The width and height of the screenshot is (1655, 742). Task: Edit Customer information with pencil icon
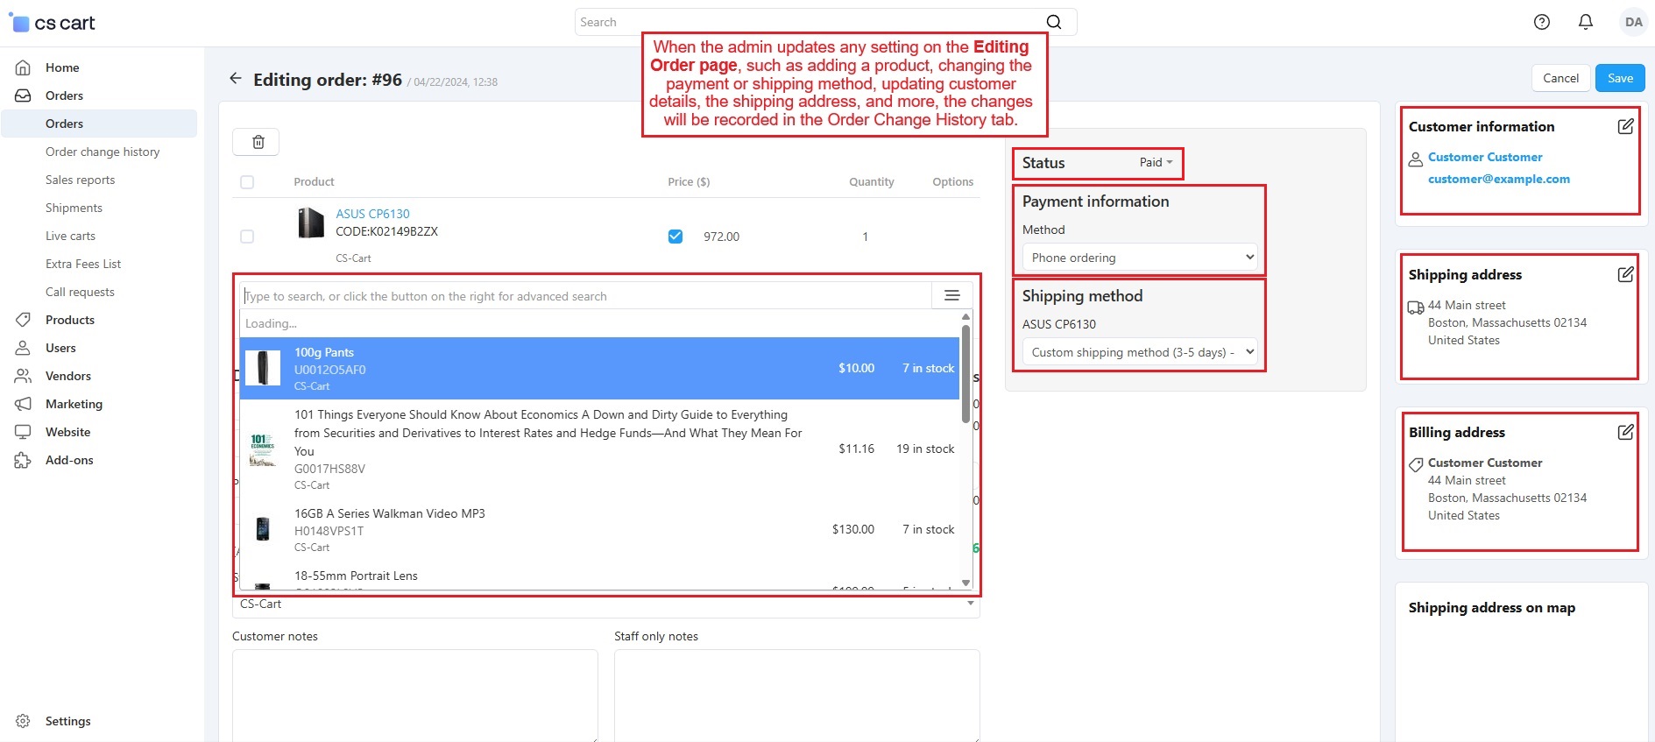click(1624, 126)
